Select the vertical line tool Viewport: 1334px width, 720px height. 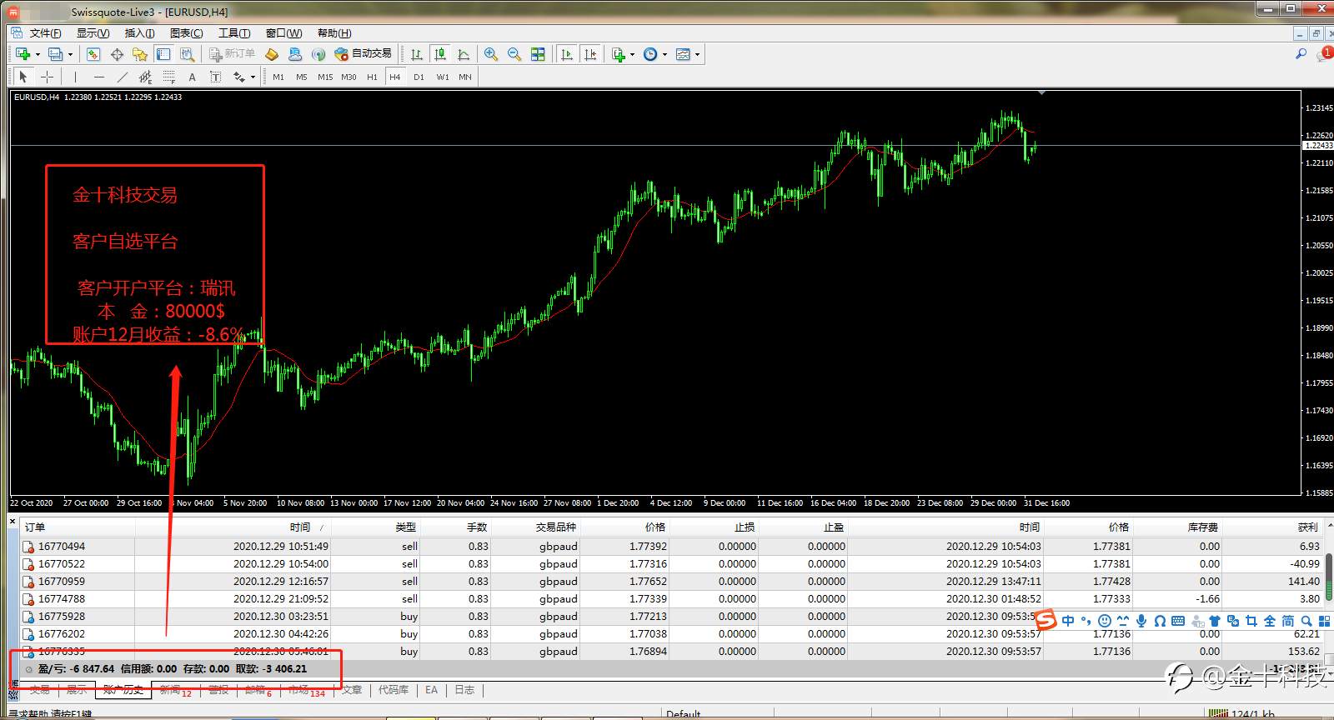coord(75,77)
